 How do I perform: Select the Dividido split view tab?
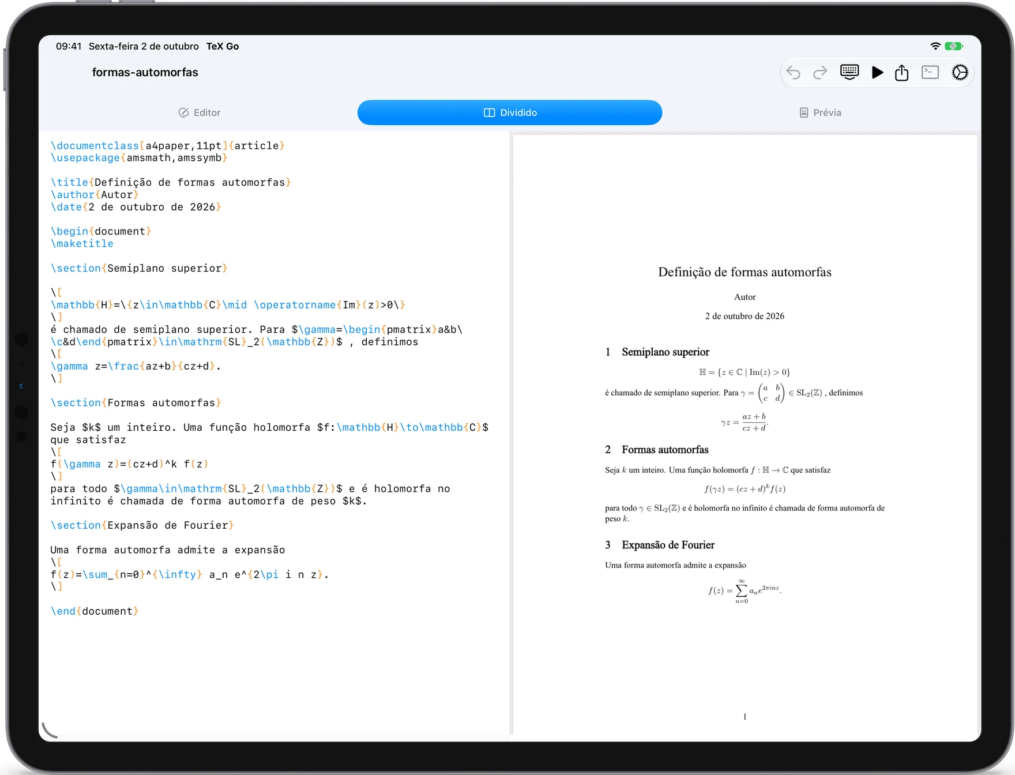[x=510, y=112]
